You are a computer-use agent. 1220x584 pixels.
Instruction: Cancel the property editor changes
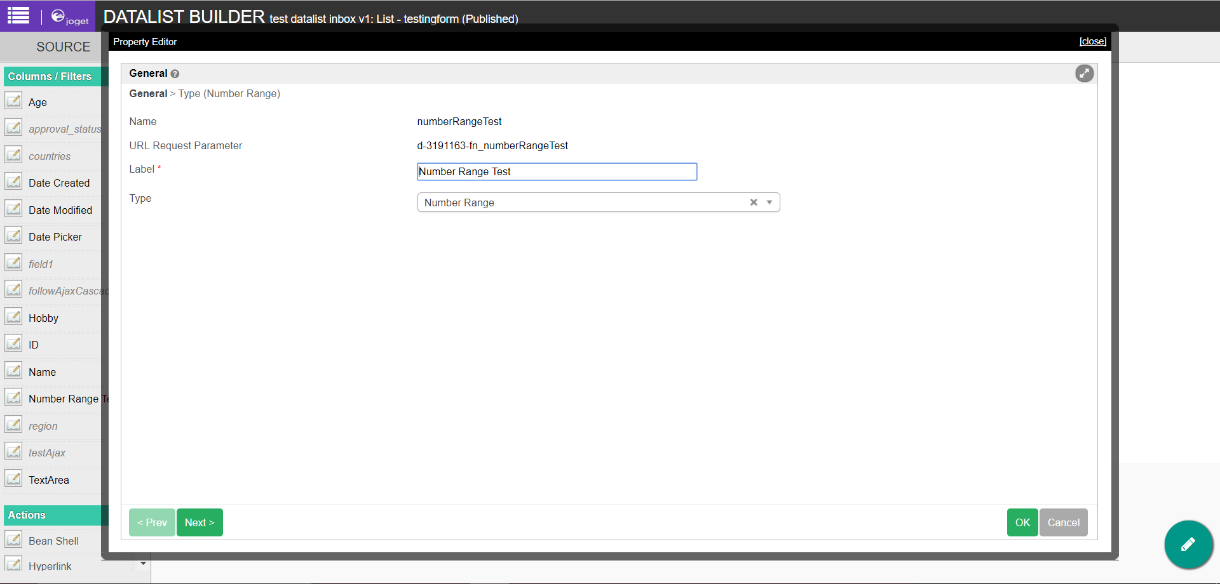tap(1063, 522)
